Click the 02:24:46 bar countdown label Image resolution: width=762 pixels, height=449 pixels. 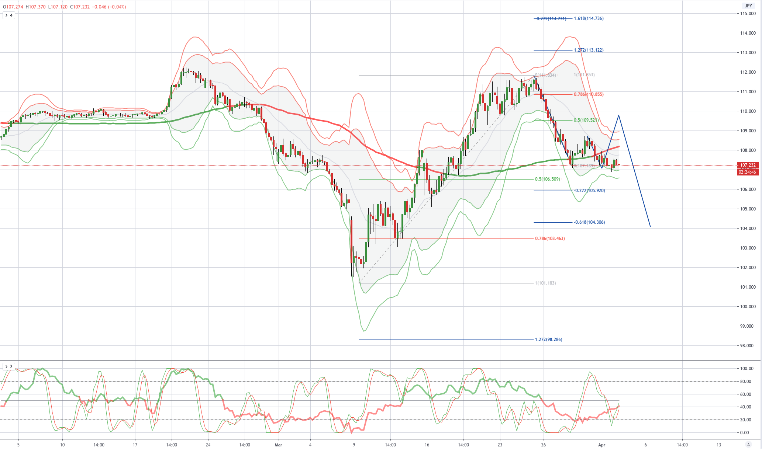[x=748, y=172]
